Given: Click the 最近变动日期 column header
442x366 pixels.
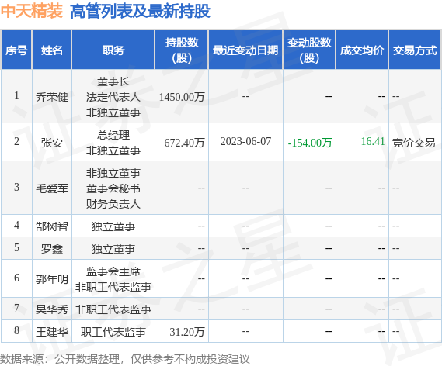Looking at the screenshot, I should click(x=245, y=50).
